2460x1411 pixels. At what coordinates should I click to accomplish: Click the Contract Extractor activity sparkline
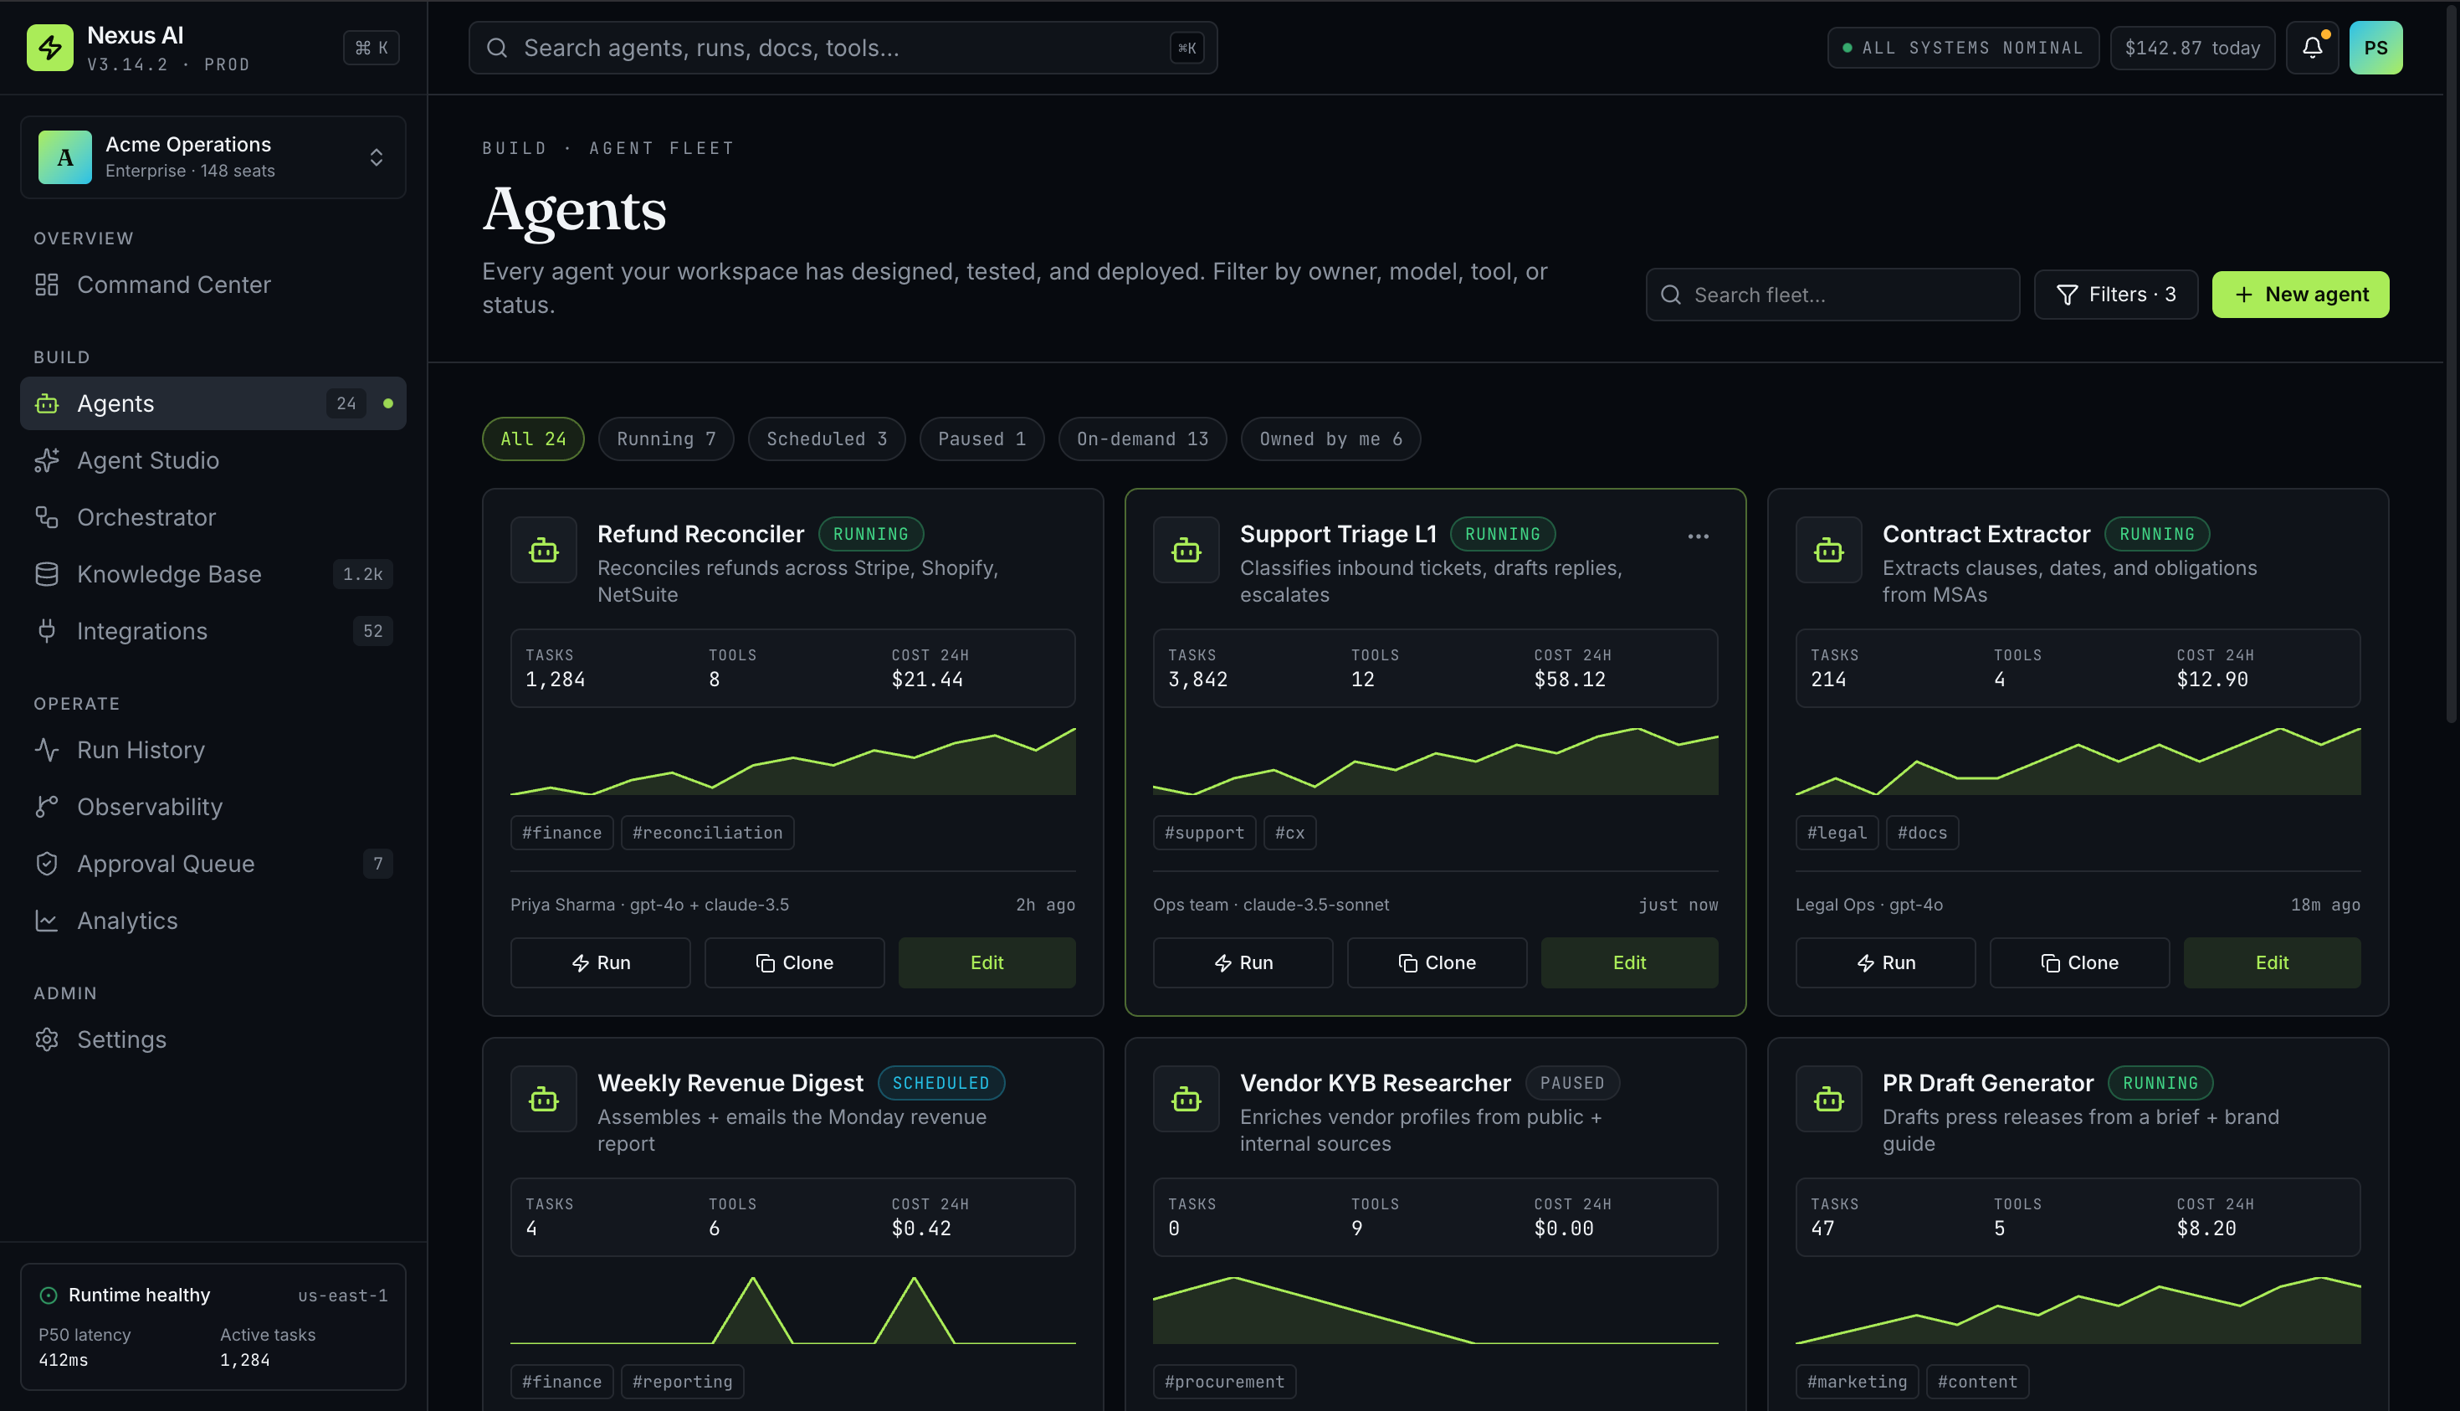[x=2078, y=762]
